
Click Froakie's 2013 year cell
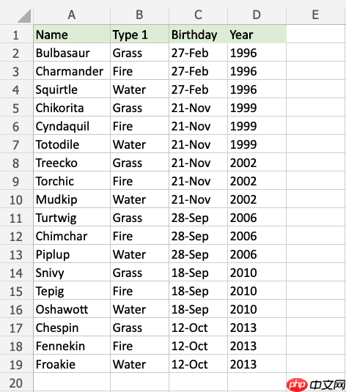(x=257, y=363)
